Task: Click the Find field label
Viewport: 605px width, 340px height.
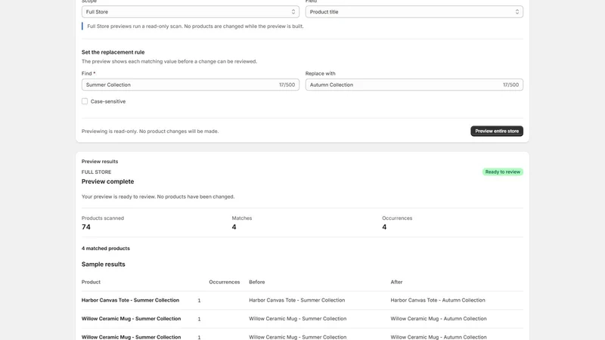Action: pyautogui.click(x=87, y=73)
